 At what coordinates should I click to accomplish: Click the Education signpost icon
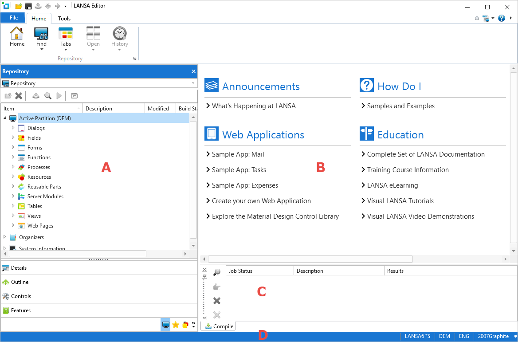point(367,134)
